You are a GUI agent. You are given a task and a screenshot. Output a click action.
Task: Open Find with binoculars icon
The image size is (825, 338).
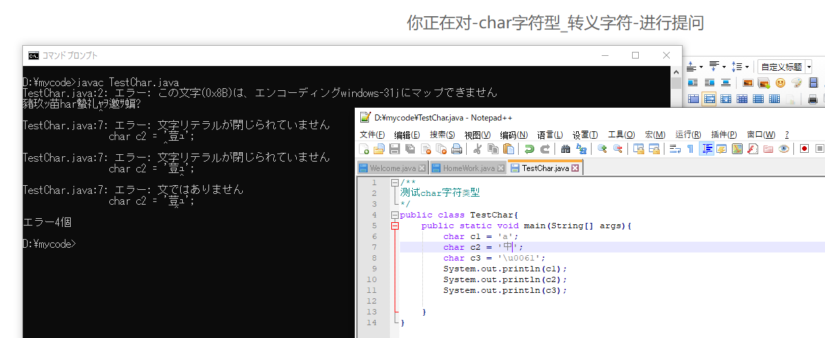(565, 149)
